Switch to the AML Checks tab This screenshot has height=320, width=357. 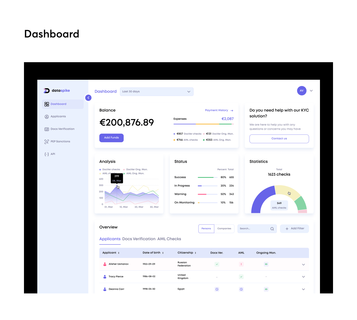click(169, 239)
